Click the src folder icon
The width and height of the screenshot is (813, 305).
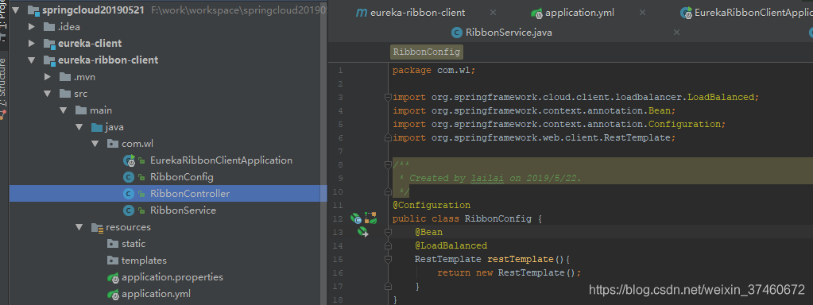pos(65,94)
